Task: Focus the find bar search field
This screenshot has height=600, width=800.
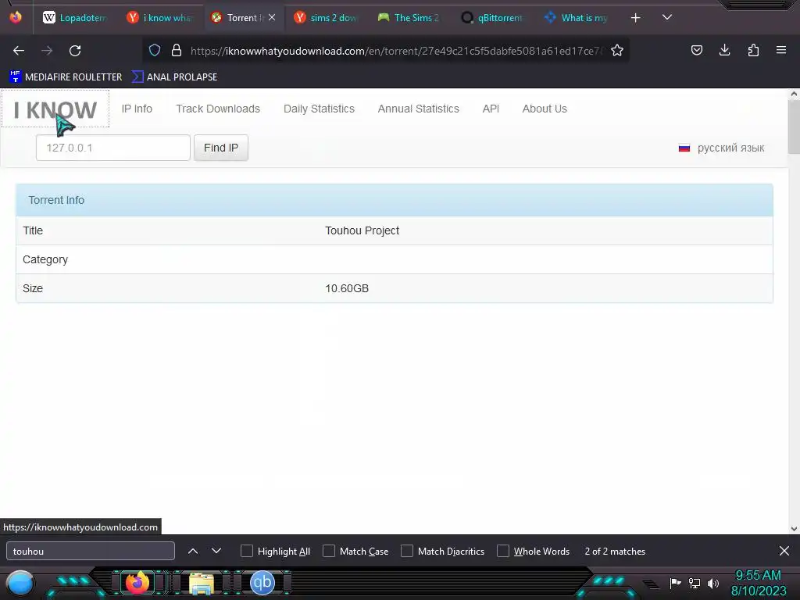Action: 91,551
